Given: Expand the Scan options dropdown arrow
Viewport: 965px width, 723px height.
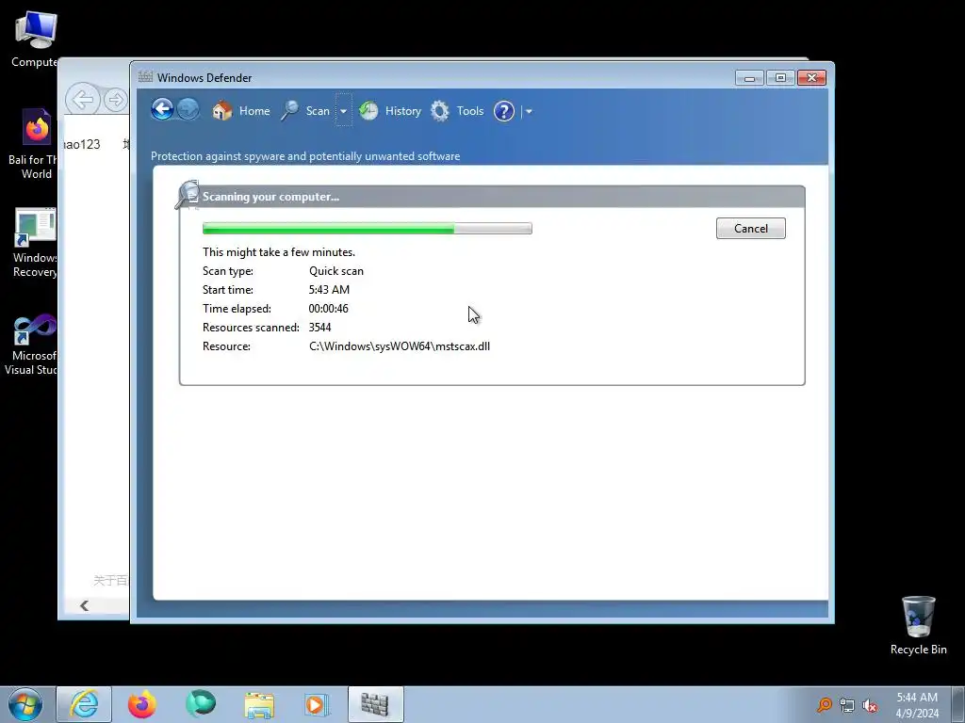Looking at the screenshot, I should pyautogui.click(x=343, y=111).
